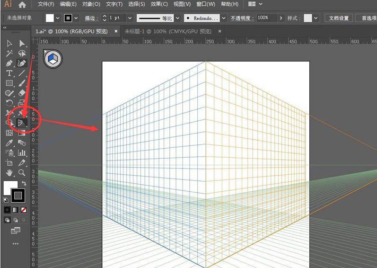377x268 pixels.
Task: Click the Home icon in top bar
Action: (22, 5)
